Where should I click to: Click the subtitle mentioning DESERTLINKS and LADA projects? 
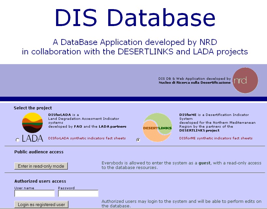tap(135, 51)
